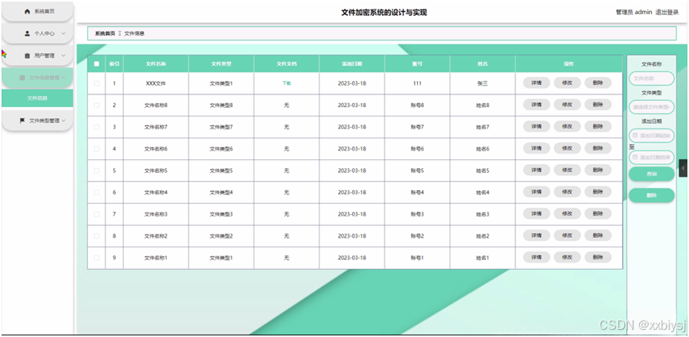
Task: Click the 文件名称 column header
Action: pos(156,63)
